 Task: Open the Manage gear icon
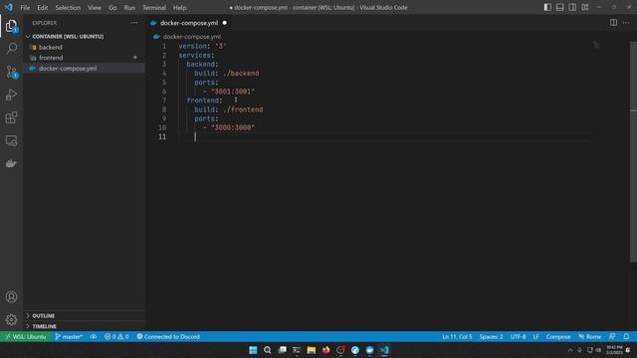(x=11, y=319)
